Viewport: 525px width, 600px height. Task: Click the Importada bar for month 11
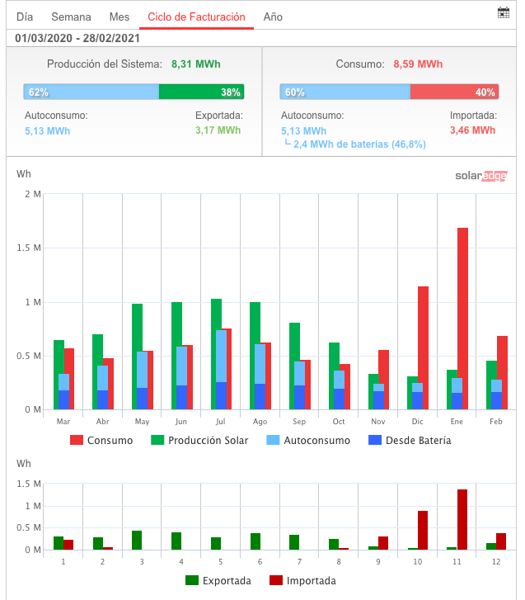[x=462, y=519]
